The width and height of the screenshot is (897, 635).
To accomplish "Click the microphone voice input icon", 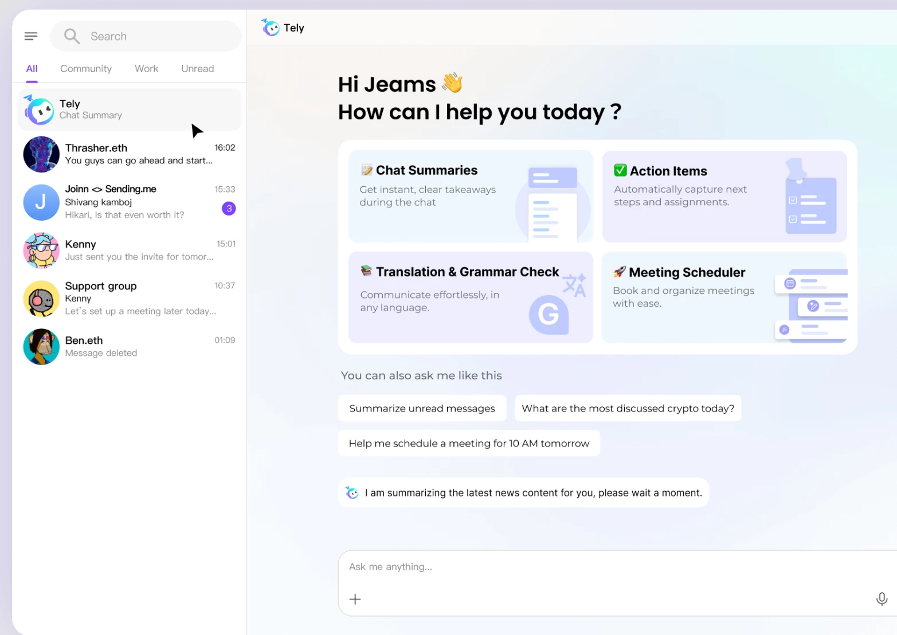I will pos(882,599).
